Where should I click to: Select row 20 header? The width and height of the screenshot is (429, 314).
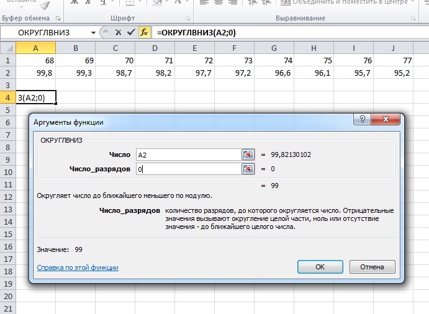click(x=7, y=296)
